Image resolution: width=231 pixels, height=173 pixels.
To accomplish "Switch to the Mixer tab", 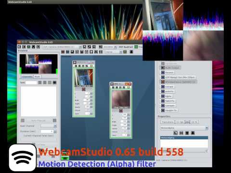I will pyautogui.click(x=37, y=76).
